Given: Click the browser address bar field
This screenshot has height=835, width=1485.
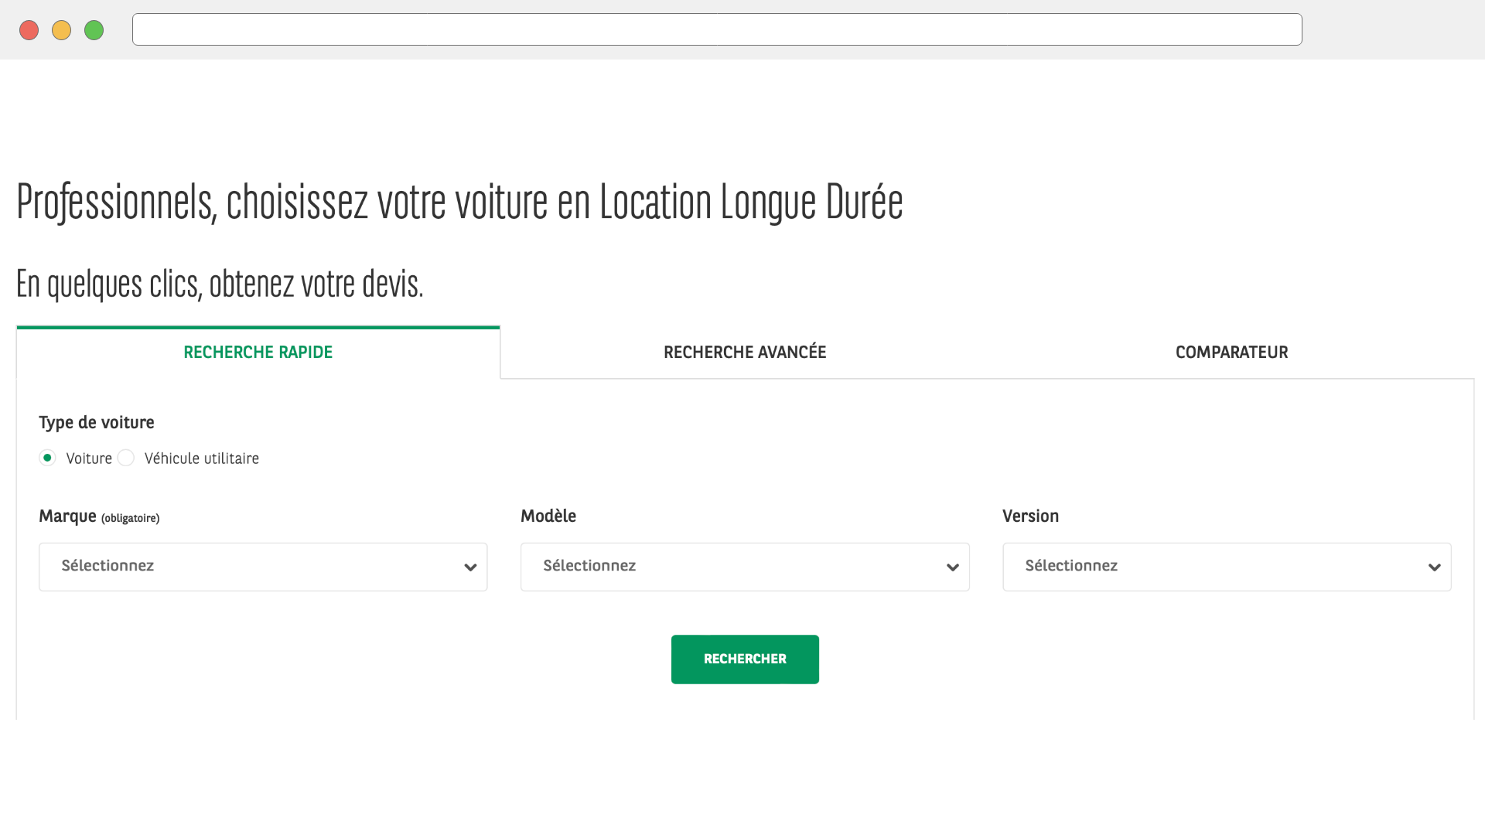Looking at the screenshot, I should click(x=716, y=29).
